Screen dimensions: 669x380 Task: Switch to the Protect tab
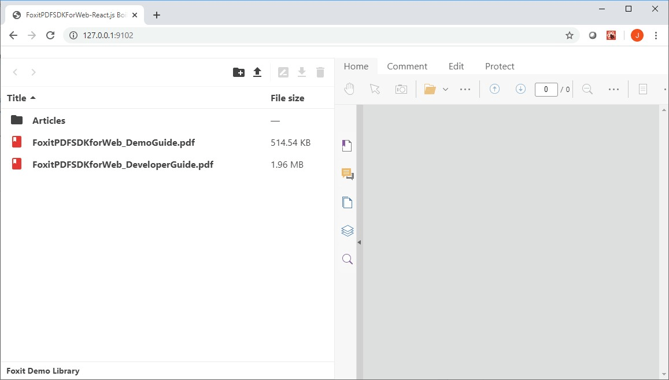500,66
